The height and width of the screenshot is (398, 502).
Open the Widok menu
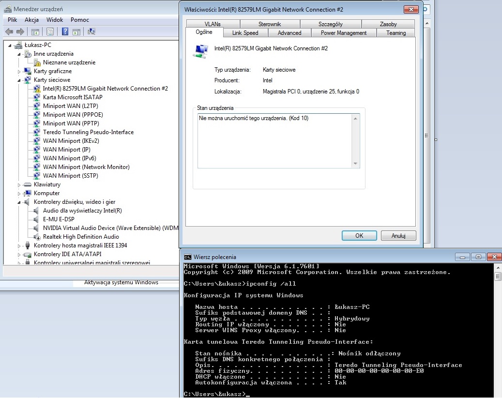tap(55, 20)
